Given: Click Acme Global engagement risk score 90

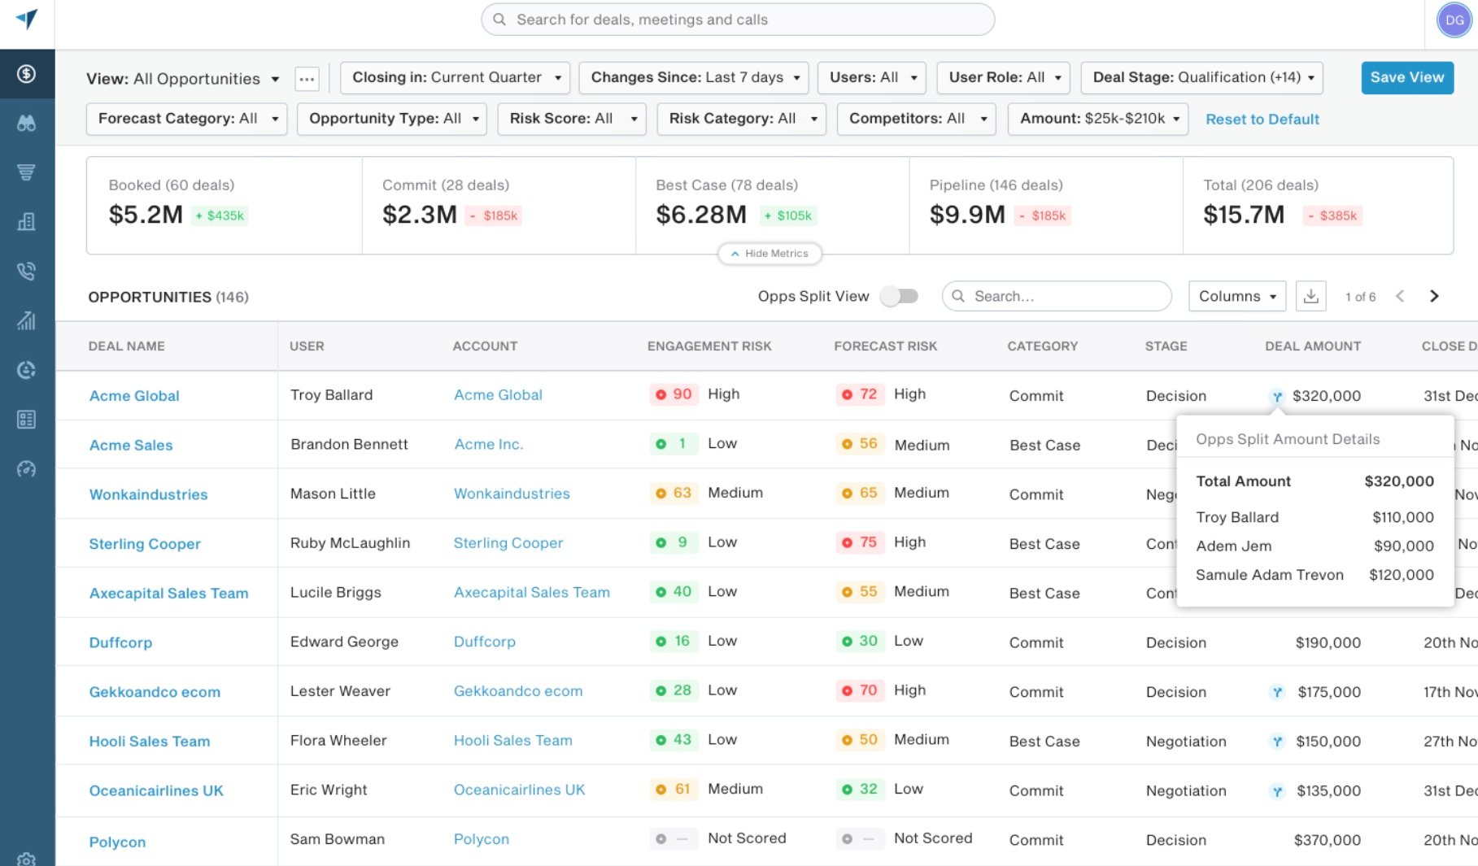Looking at the screenshot, I should pos(674,394).
